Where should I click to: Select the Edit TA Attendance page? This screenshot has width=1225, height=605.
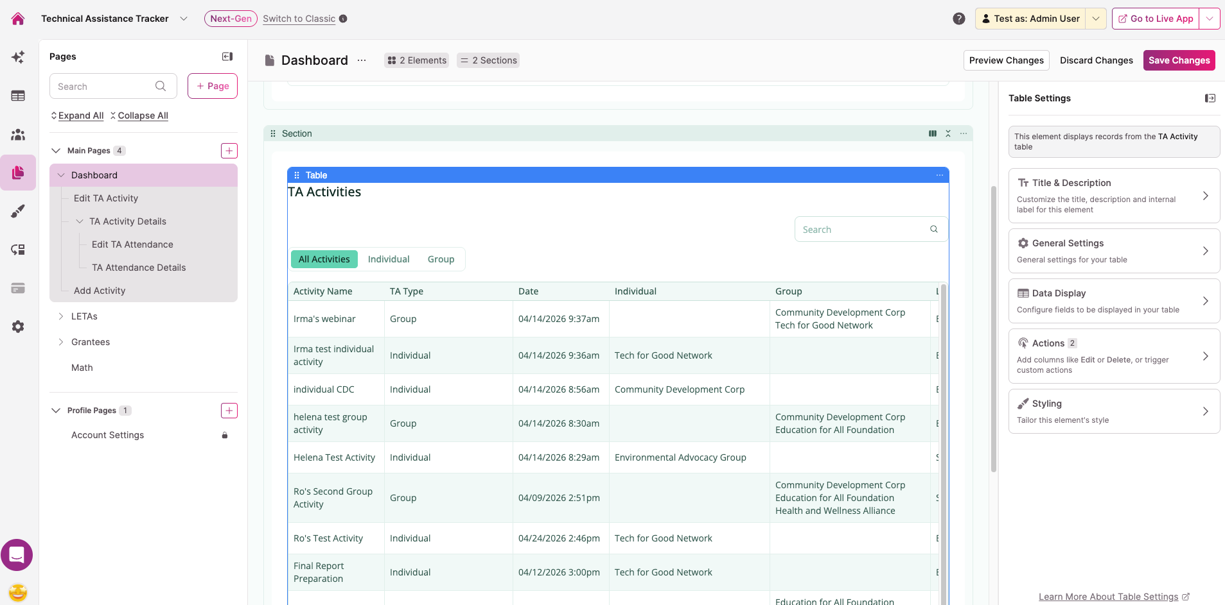(132, 244)
